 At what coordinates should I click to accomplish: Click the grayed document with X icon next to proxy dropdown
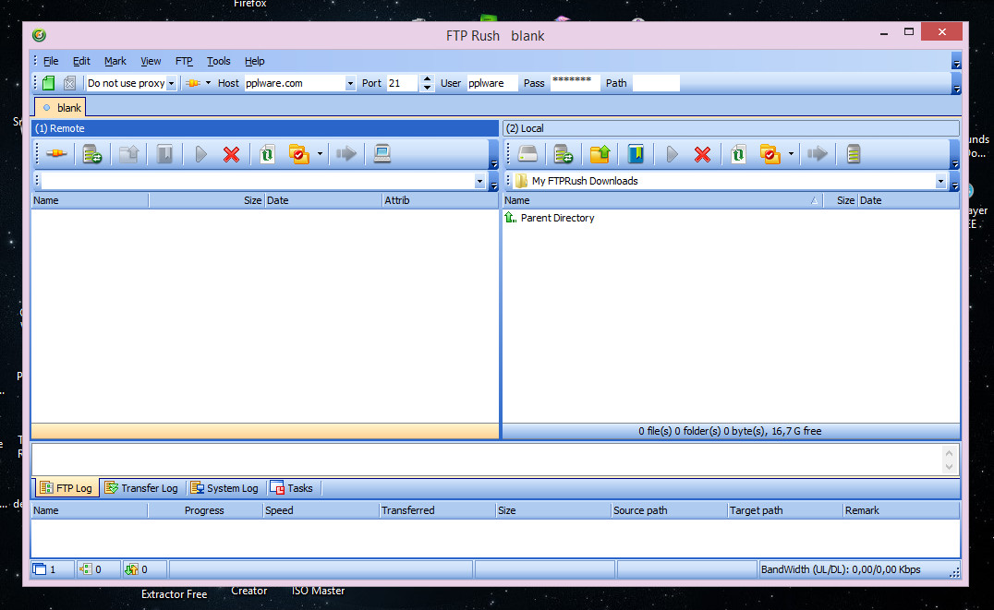click(69, 83)
